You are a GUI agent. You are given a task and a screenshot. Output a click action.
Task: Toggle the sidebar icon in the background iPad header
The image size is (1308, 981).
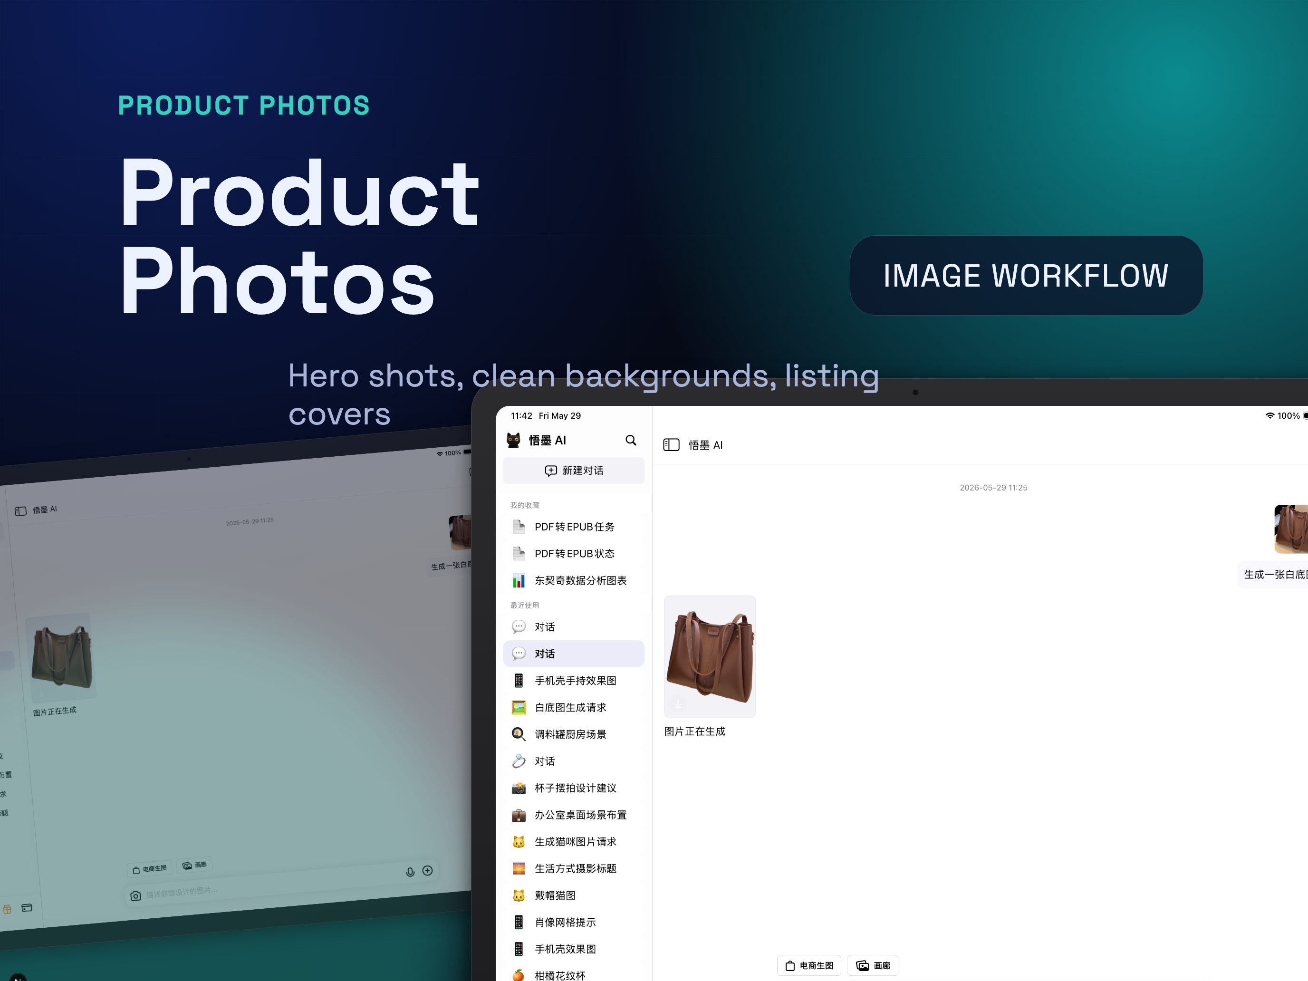click(21, 511)
